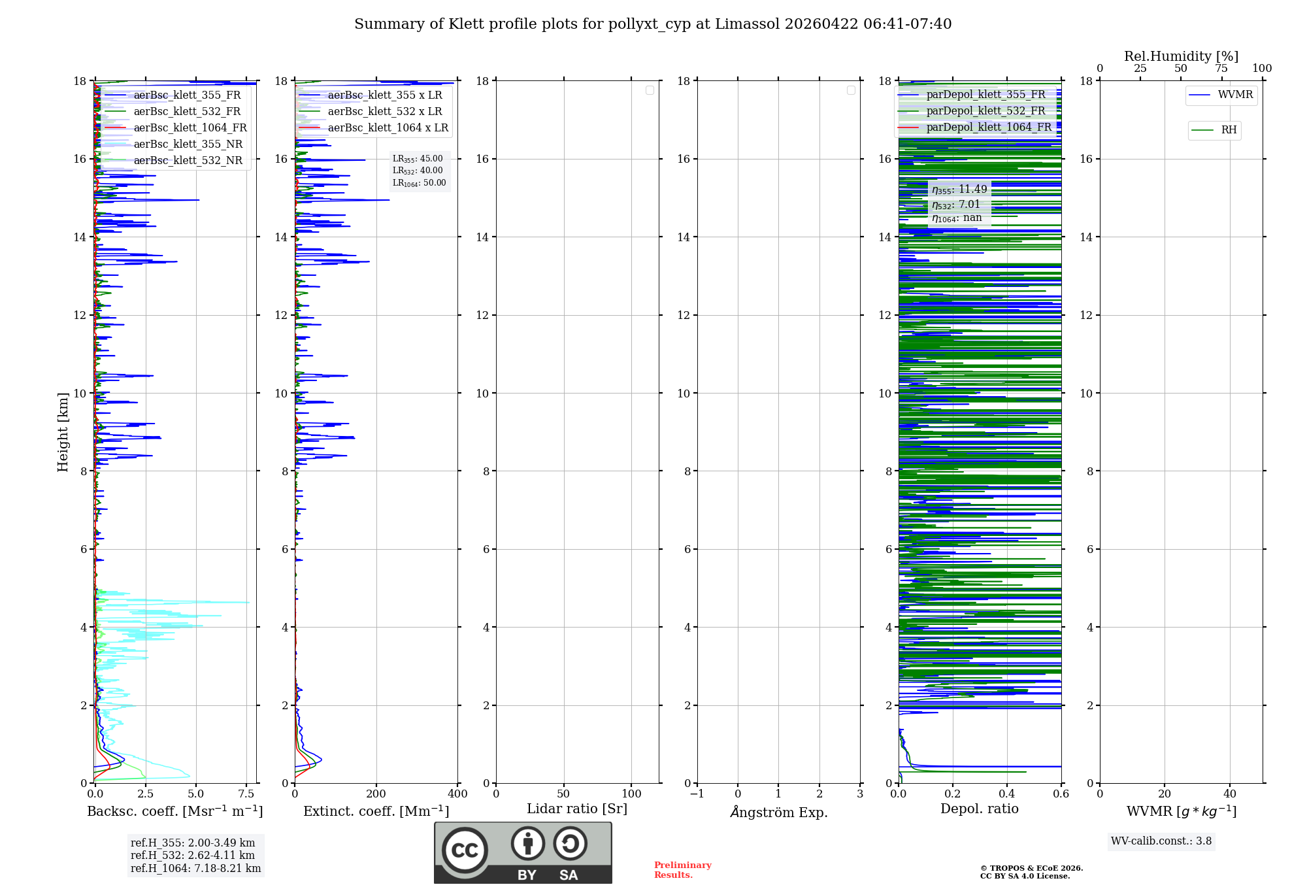Click the plot title Summary of Klett profile
This screenshot has width=1307, height=889.
[652, 24]
